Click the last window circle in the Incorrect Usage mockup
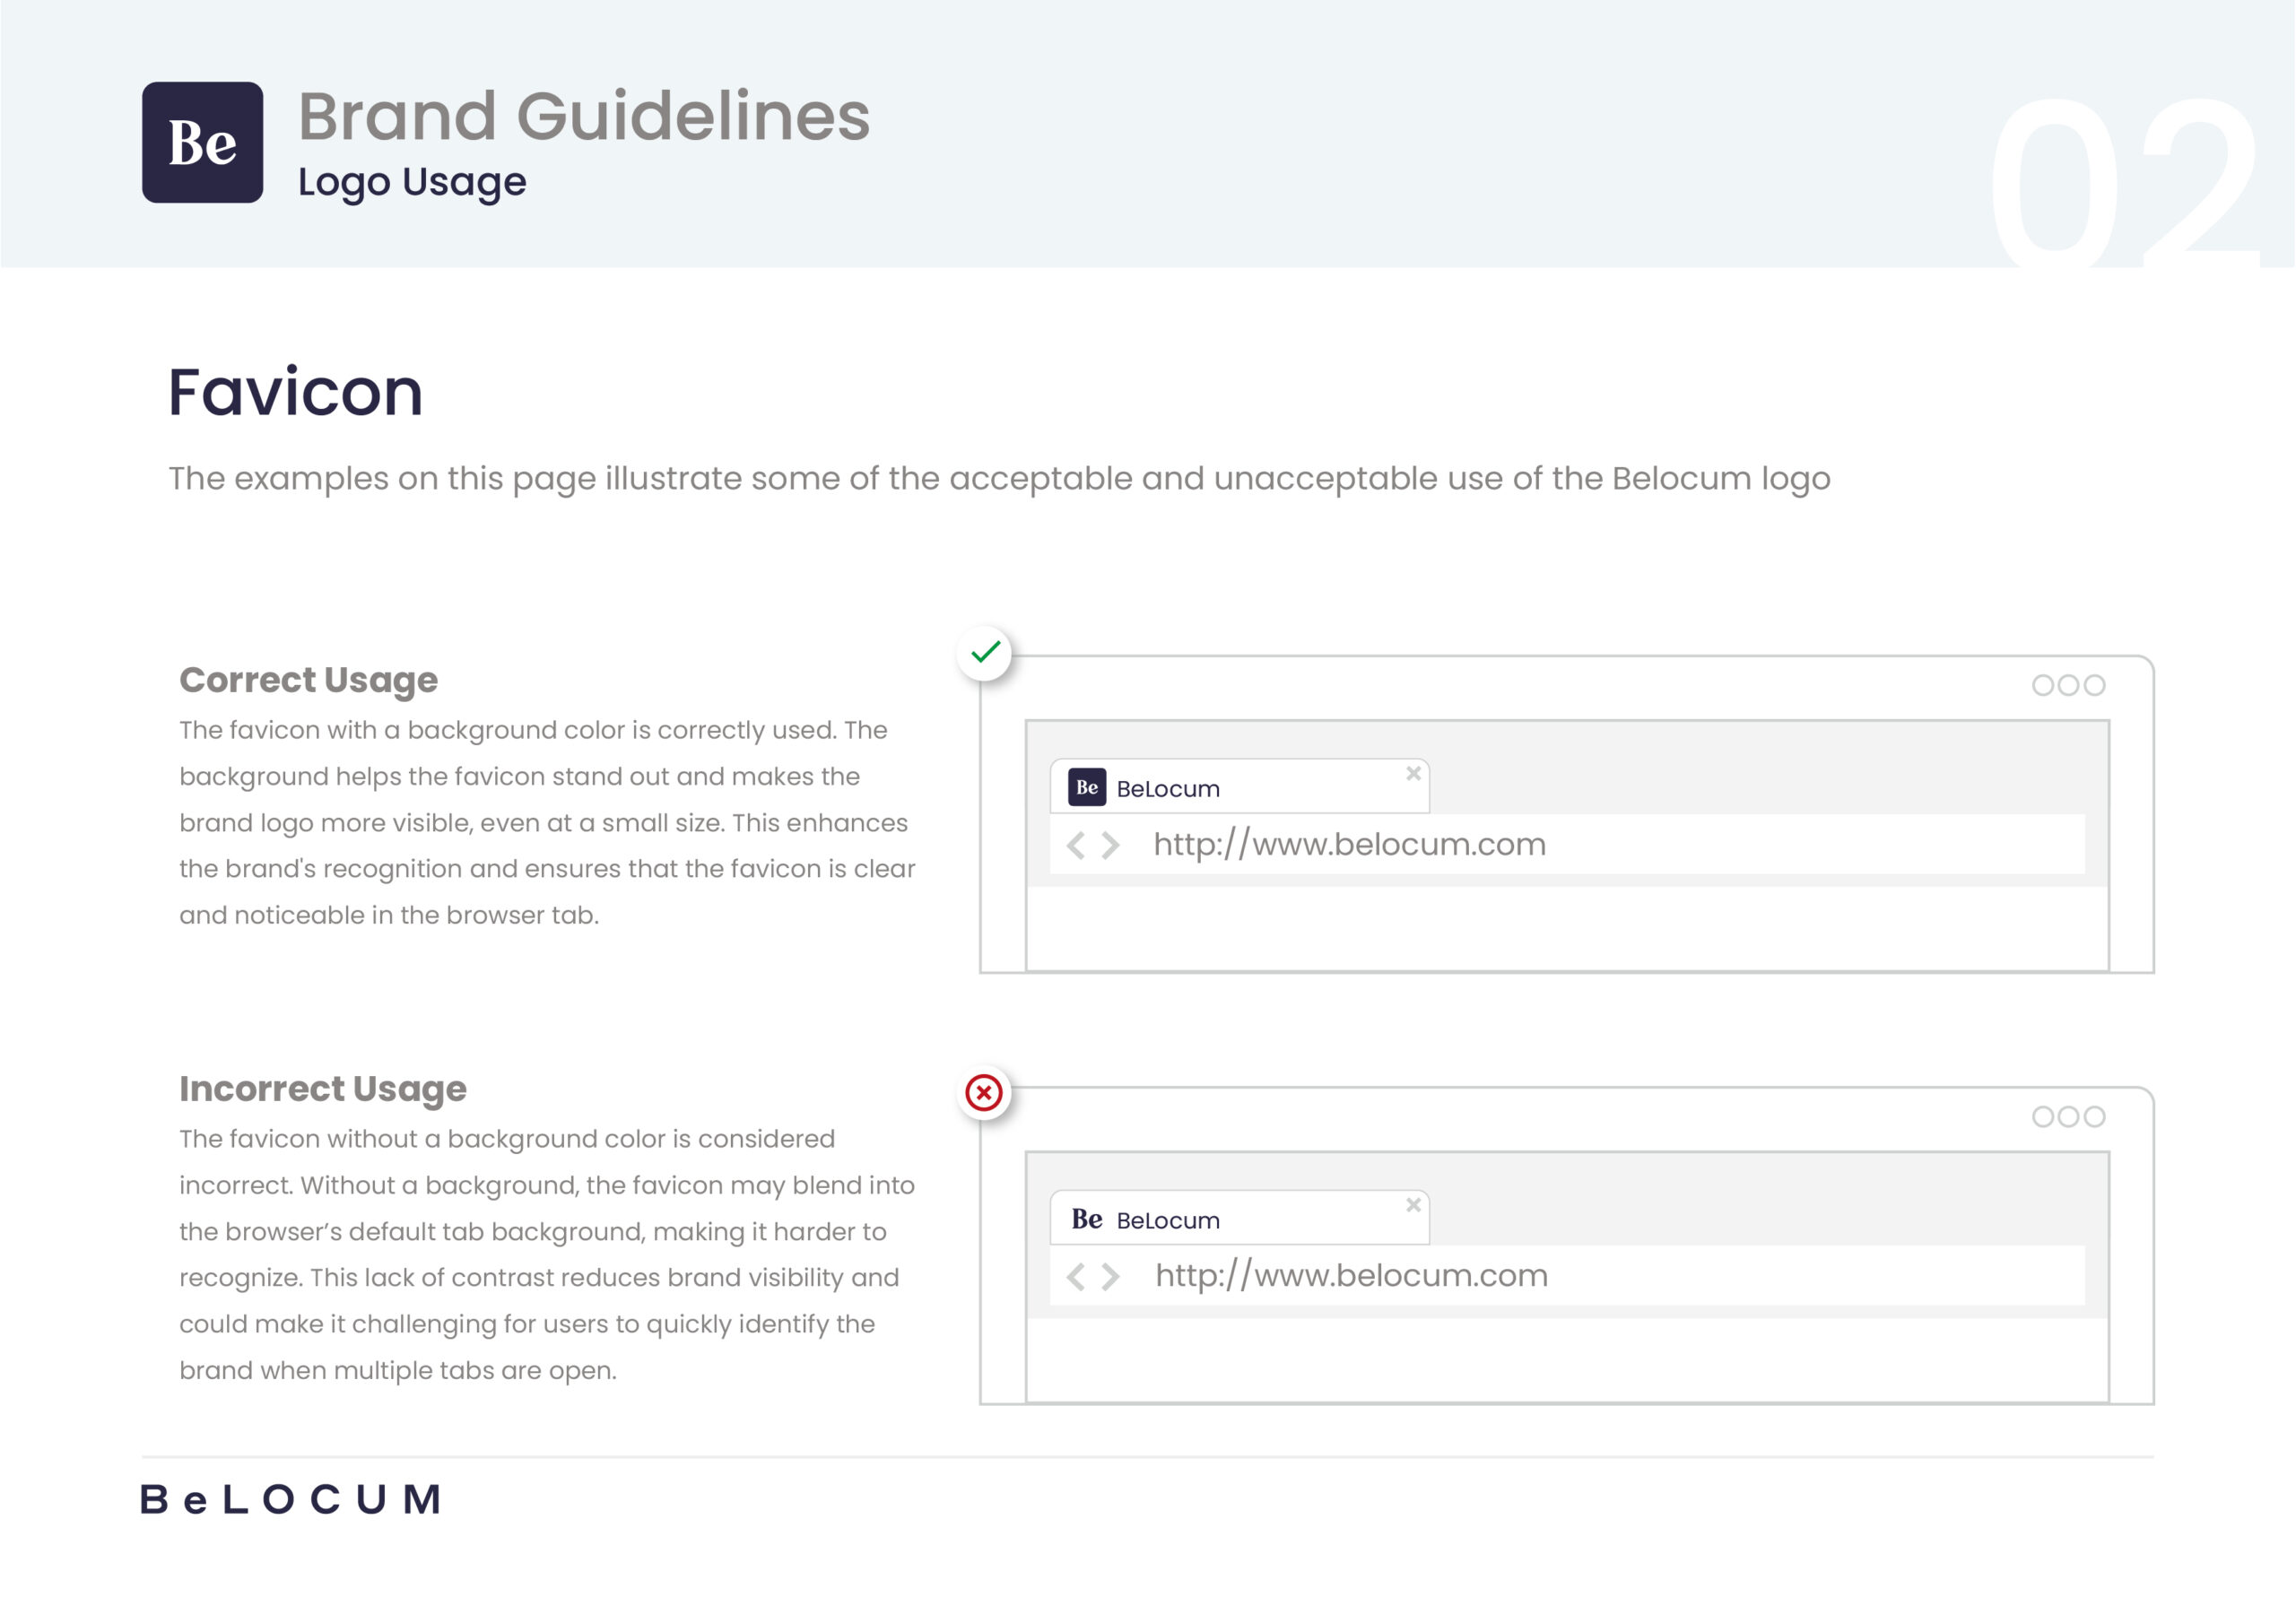This screenshot has width=2296, height=1623. pos(2095,1116)
